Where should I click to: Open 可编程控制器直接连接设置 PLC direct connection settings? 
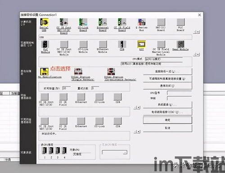[x=167, y=79]
